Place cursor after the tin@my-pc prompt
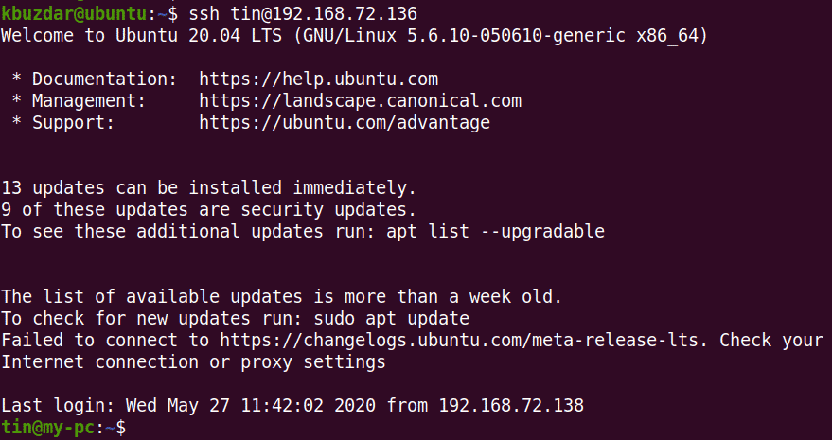 133,428
